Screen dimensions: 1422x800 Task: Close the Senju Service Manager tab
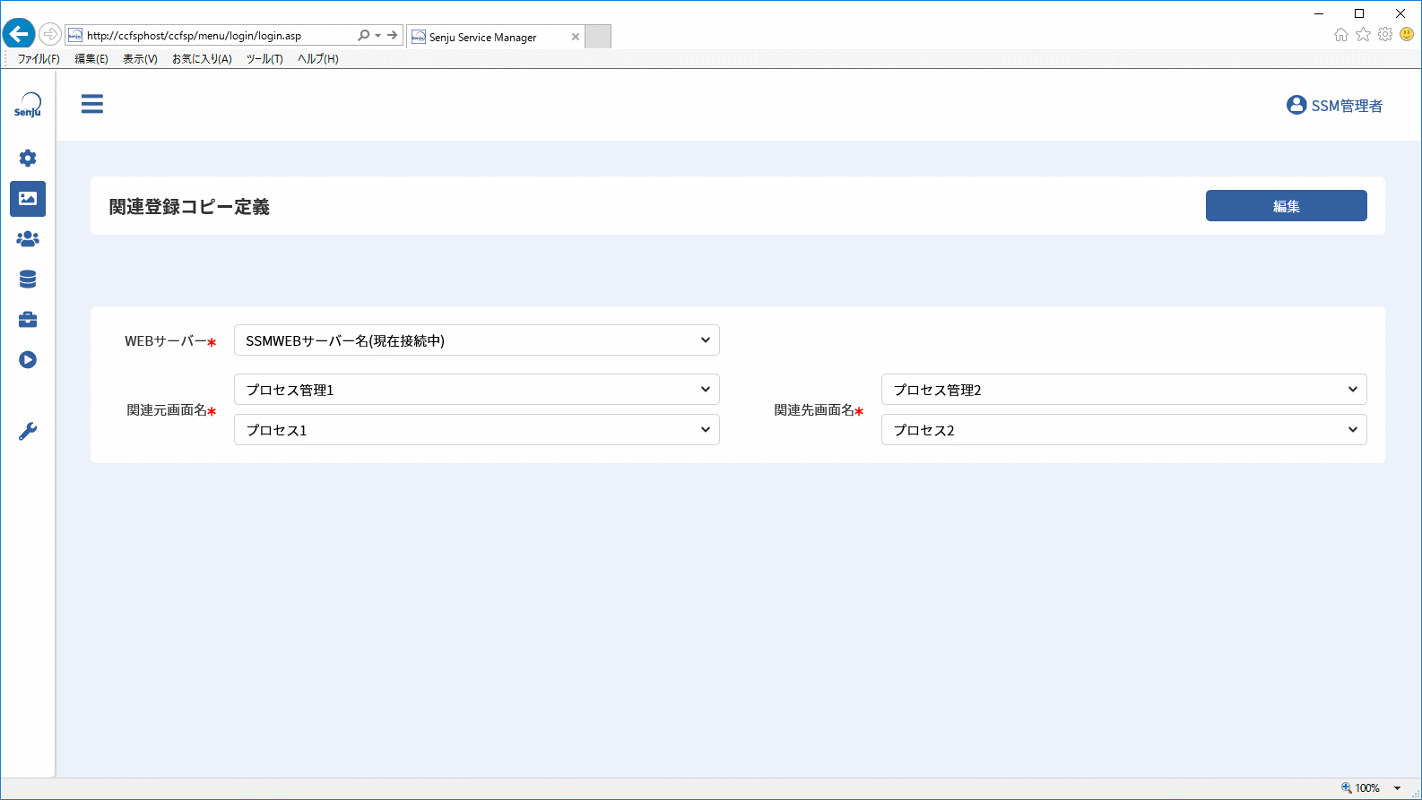point(576,37)
